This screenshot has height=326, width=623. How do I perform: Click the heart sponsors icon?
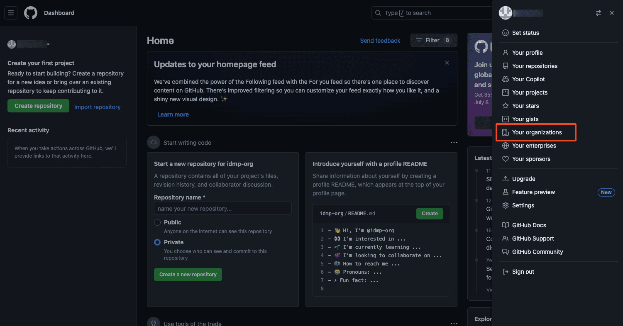pos(506,159)
